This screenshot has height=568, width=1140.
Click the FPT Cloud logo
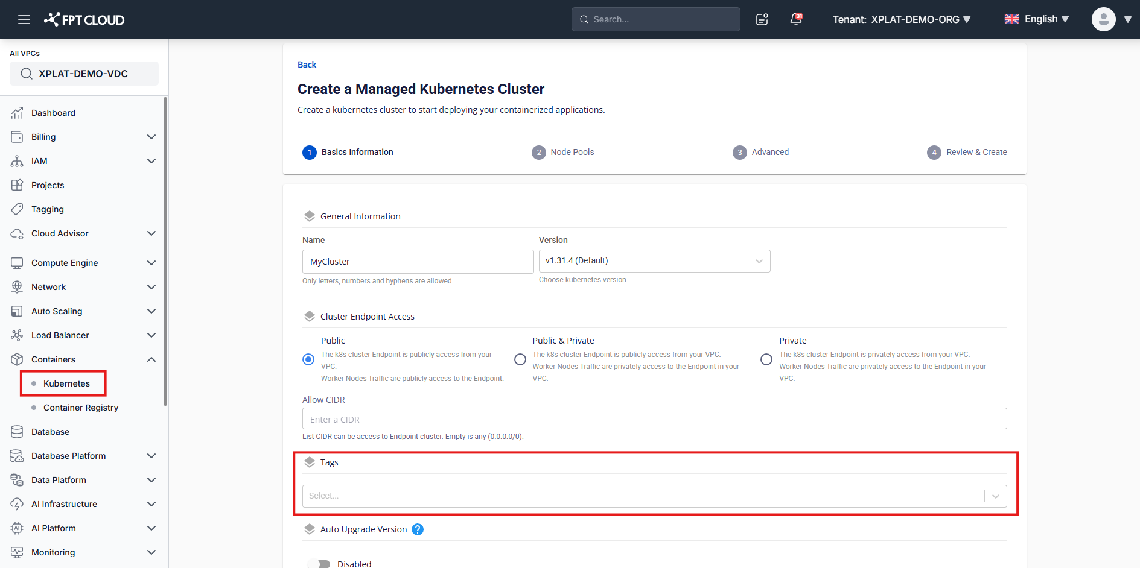tap(84, 19)
